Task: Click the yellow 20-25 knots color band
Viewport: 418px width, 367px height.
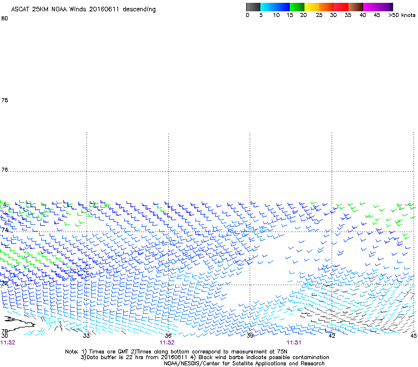Action: (x=312, y=7)
